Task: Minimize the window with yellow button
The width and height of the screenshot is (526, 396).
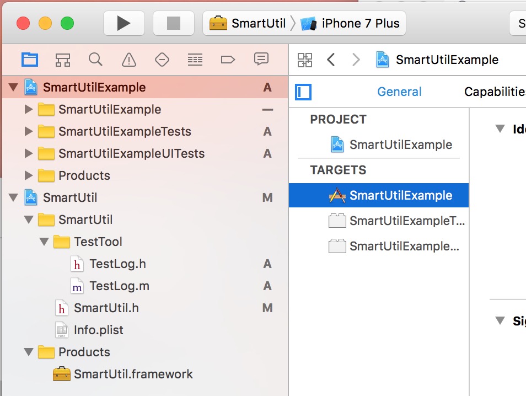Action: pos(45,23)
